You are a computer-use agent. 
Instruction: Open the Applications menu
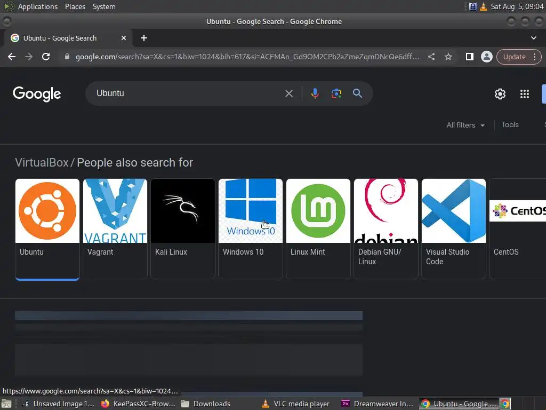[x=38, y=6]
